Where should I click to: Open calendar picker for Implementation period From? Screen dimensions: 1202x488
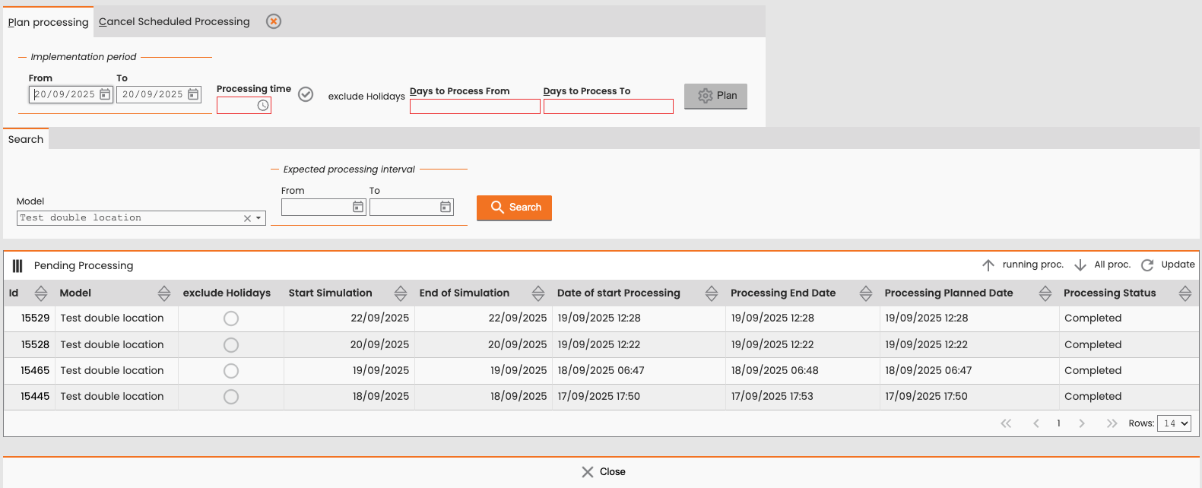pyautogui.click(x=105, y=94)
